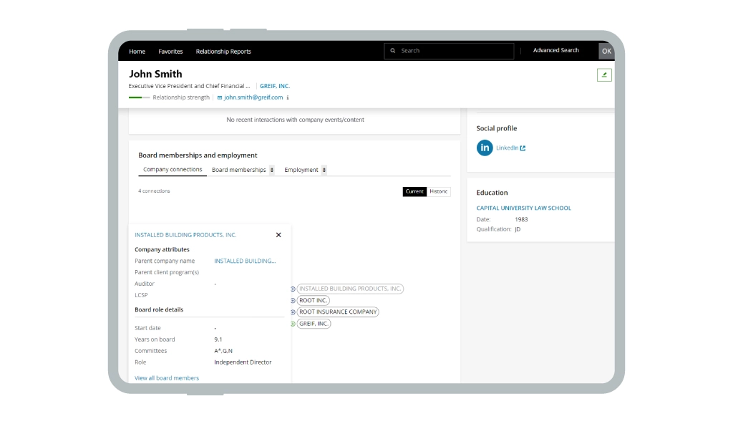
Task: Click the edit pencil icon on profile
Action: coord(604,75)
